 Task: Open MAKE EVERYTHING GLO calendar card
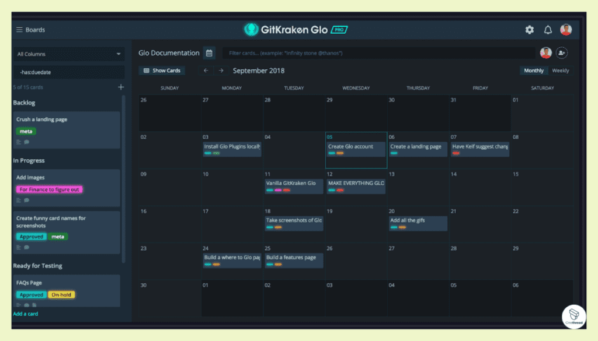(x=356, y=186)
